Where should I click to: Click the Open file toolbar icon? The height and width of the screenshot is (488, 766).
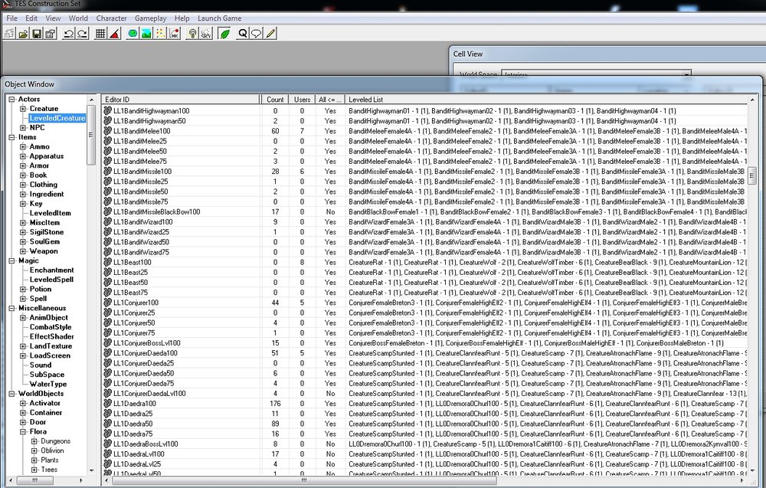click(23, 34)
